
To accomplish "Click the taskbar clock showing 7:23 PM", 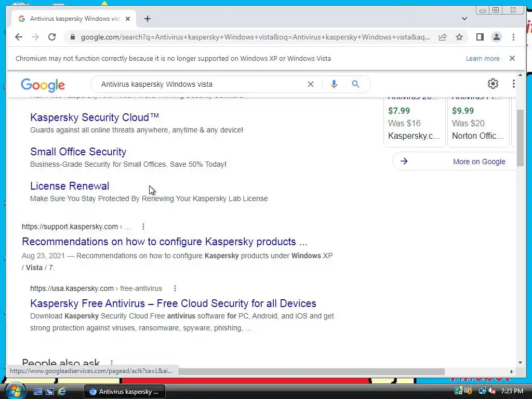I will (x=512, y=391).
